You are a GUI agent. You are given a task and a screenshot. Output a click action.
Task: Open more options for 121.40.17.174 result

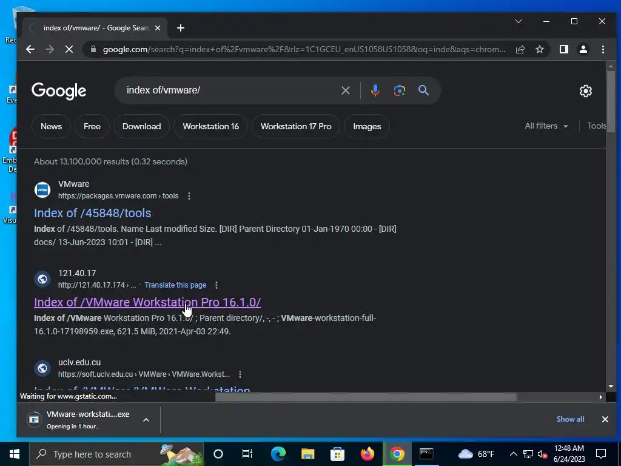(x=217, y=285)
